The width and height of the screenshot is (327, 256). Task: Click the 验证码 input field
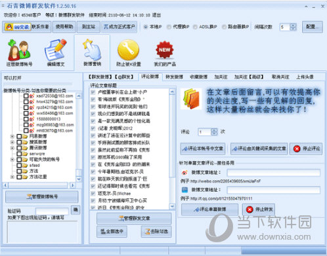tap(52, 211)
